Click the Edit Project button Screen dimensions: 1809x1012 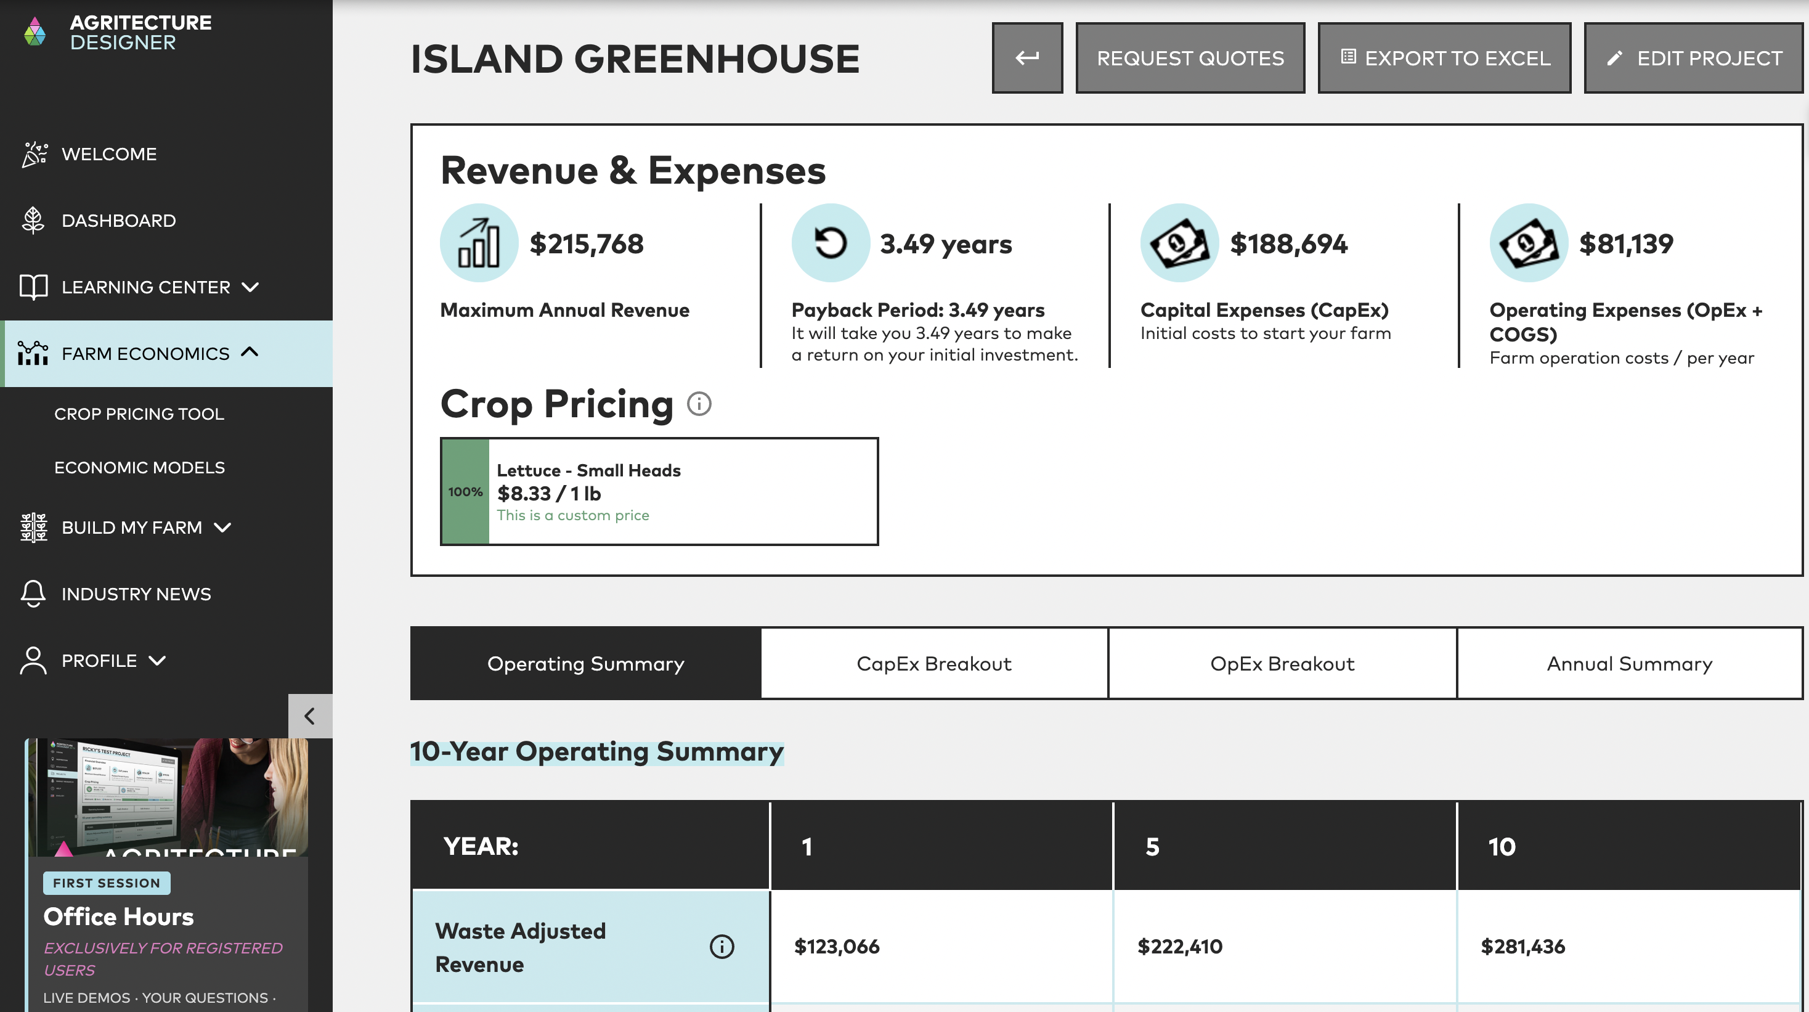(1693, 57)
